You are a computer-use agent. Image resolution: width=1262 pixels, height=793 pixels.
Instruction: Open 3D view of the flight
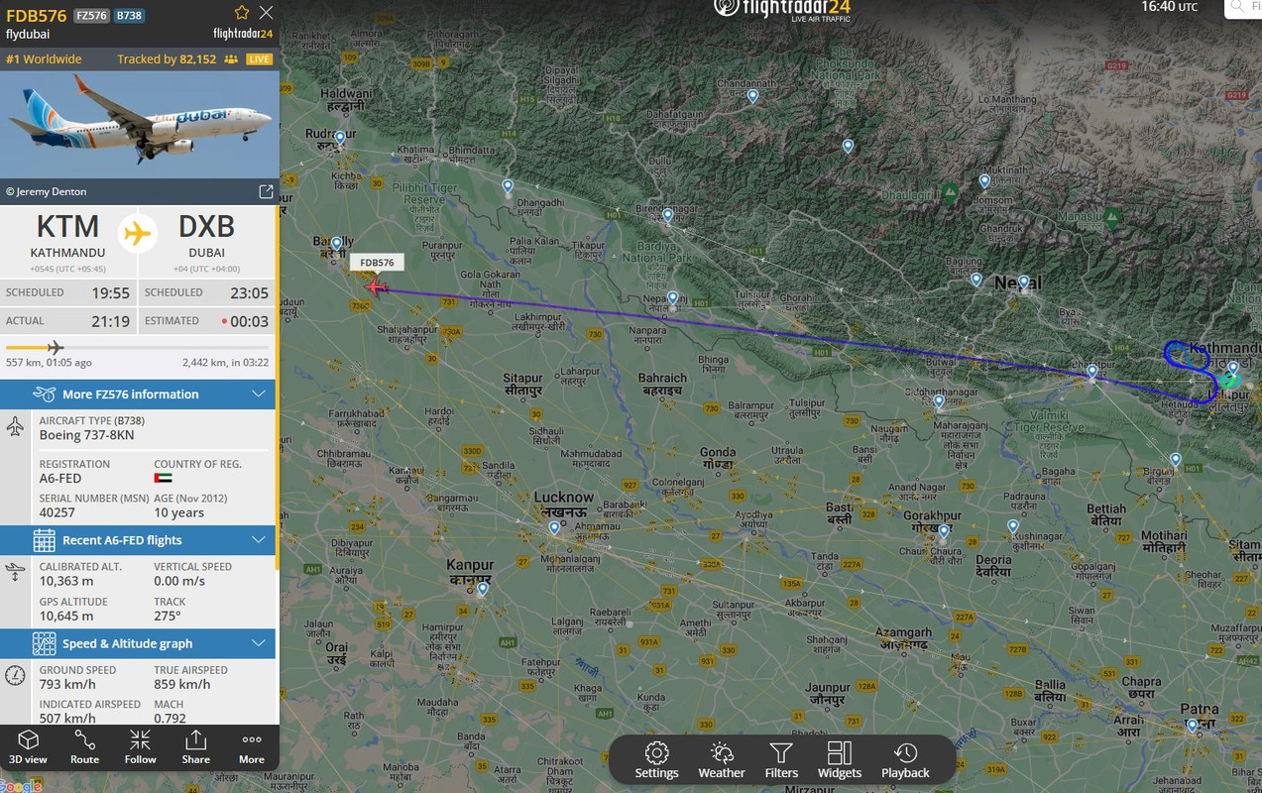(28, 747)
